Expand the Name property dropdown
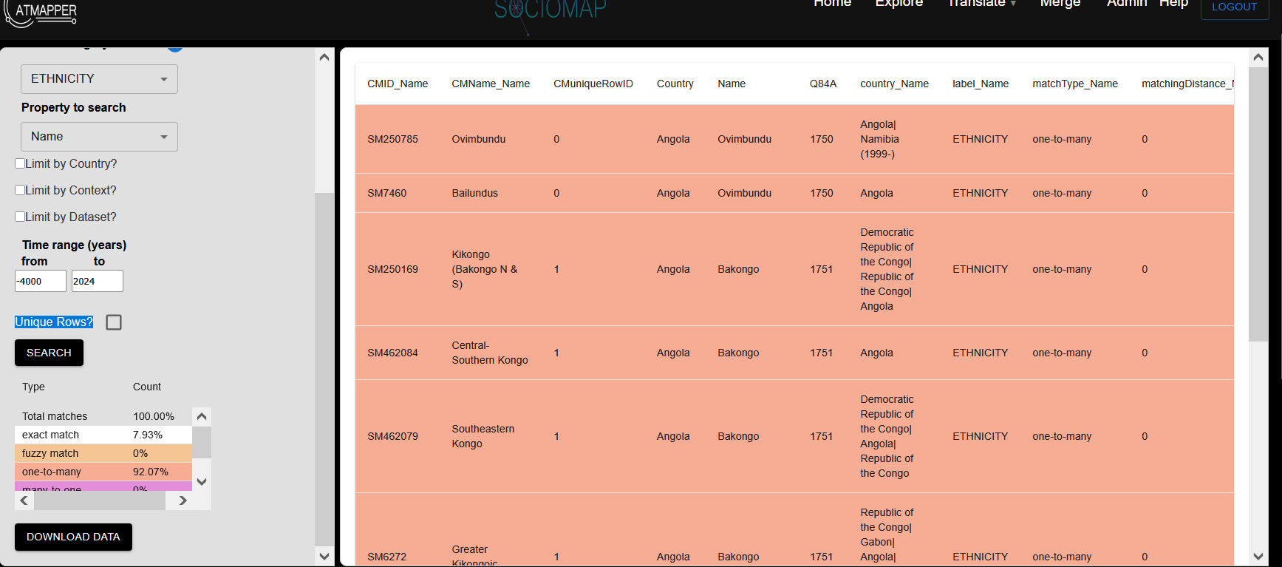 point(99,137)
